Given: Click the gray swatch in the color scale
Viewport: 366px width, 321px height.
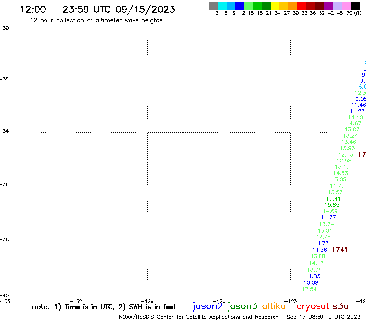Looking at the screenshot, I should pos(213,6).
